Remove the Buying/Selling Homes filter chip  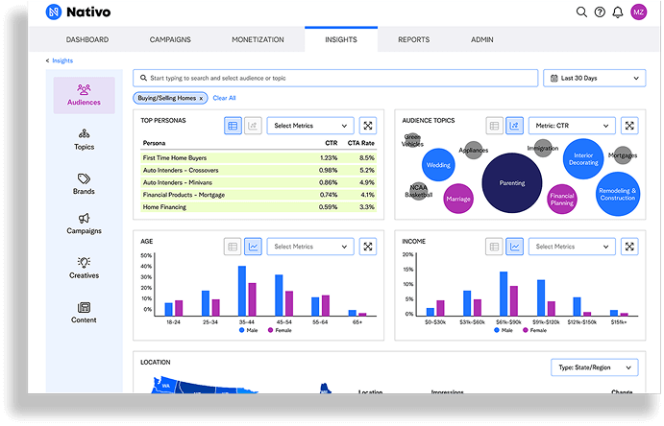[x=201, y=98]
